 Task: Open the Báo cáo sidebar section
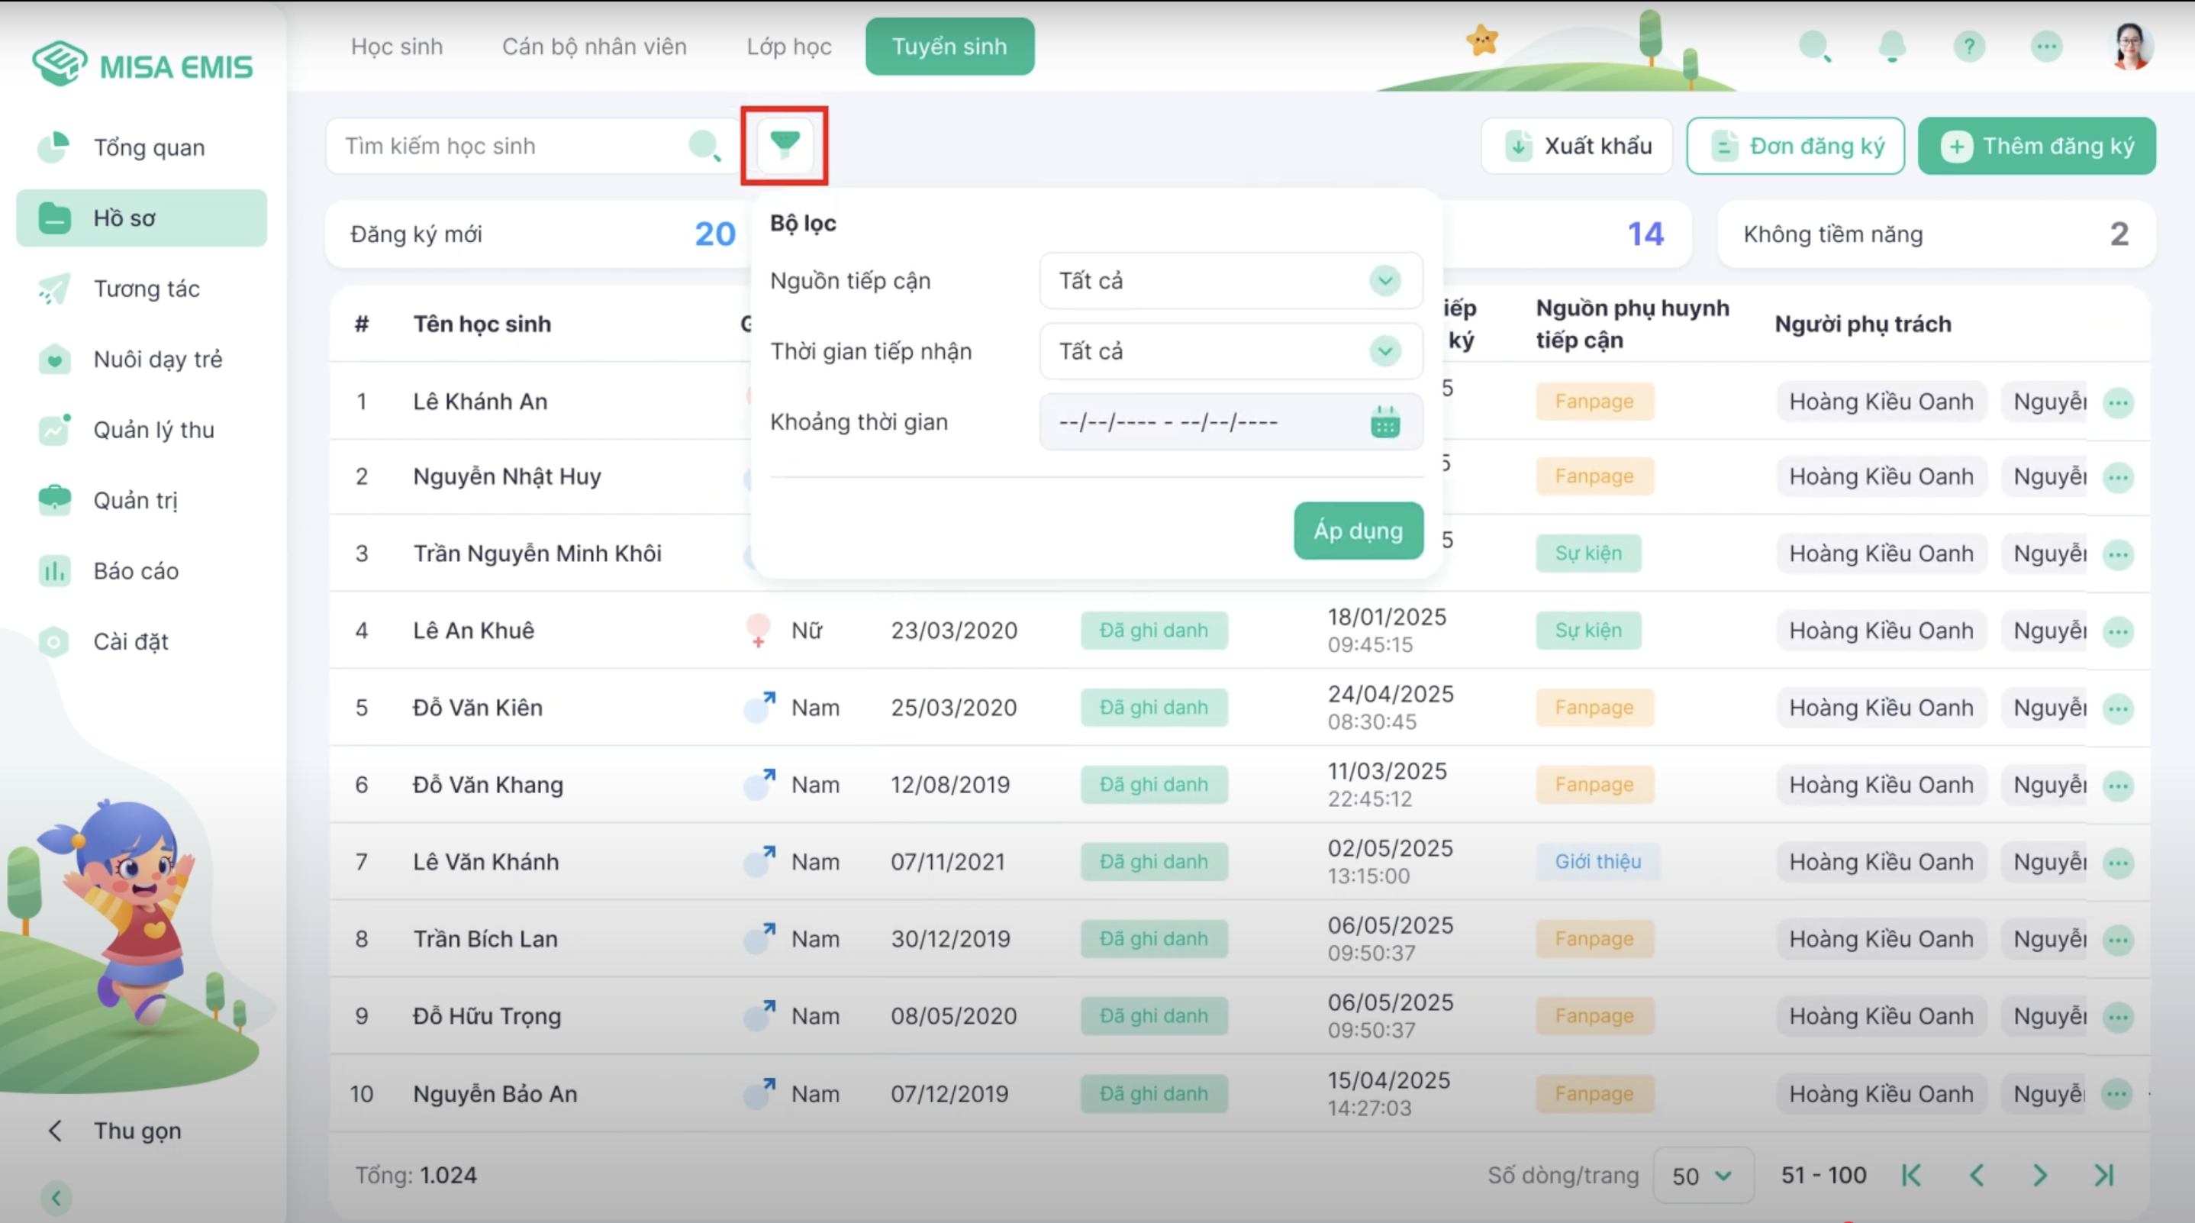coord(136,571)
